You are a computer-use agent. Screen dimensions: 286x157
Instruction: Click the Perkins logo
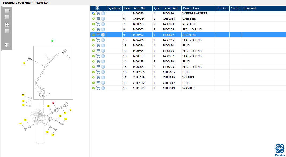(280, 150)
